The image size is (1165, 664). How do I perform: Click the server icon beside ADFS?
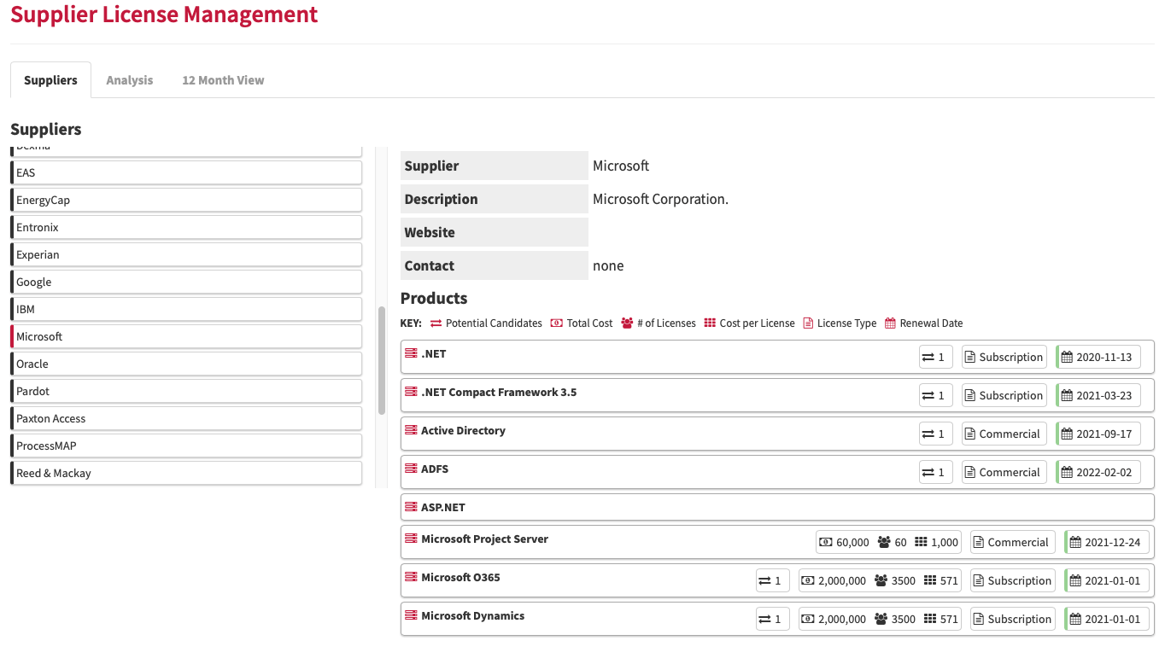tap(411, 469)
